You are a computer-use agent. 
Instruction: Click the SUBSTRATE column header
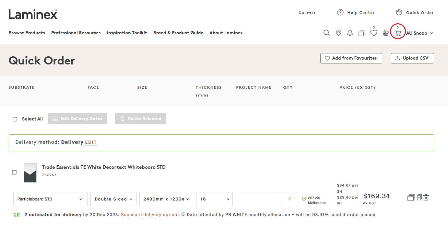coord(21,87)
